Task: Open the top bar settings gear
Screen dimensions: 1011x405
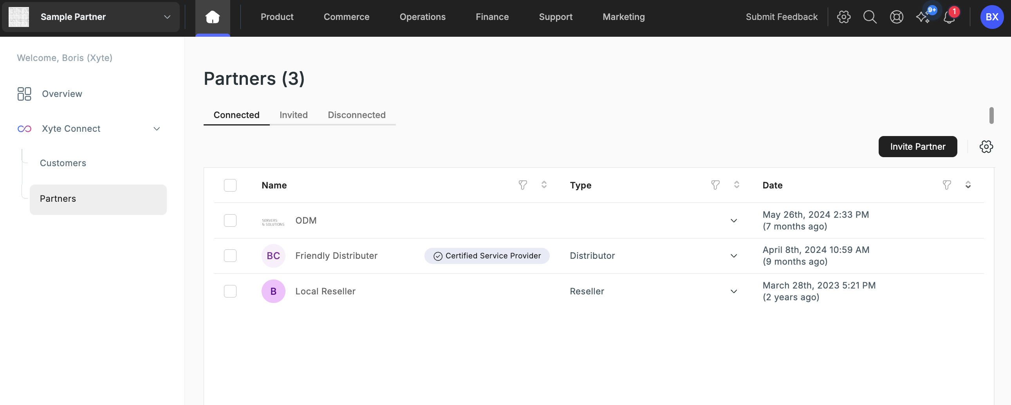Action: tap(843, 17)
